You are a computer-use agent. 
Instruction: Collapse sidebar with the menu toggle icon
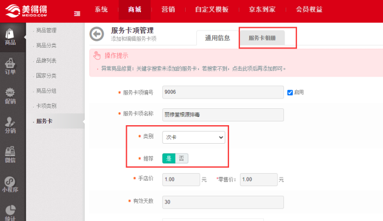[77, 14]
